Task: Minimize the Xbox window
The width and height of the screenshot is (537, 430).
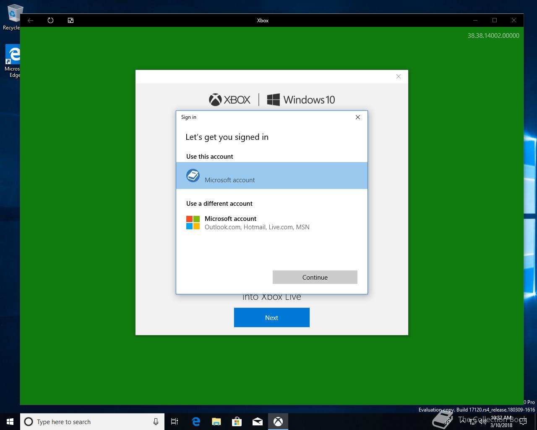Action: click(475, 20)
